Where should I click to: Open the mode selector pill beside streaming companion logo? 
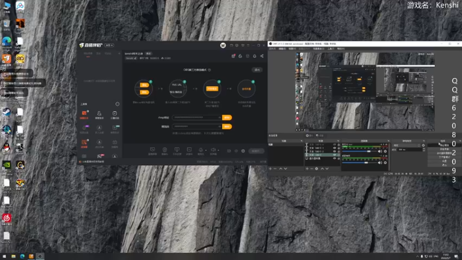tap(109, 46)
